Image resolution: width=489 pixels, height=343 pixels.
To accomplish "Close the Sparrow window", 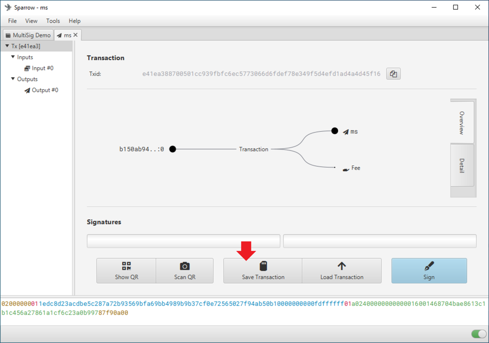I will [x=477, y=7].
